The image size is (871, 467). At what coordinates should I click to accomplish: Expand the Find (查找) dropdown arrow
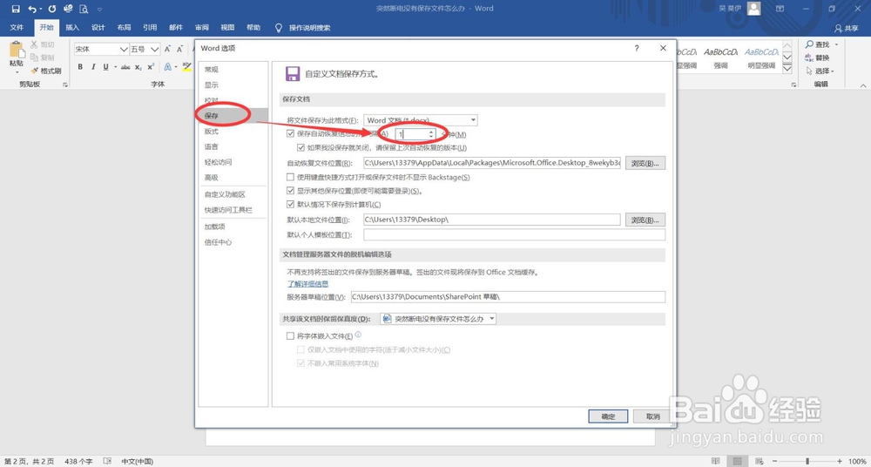[836, 44]
